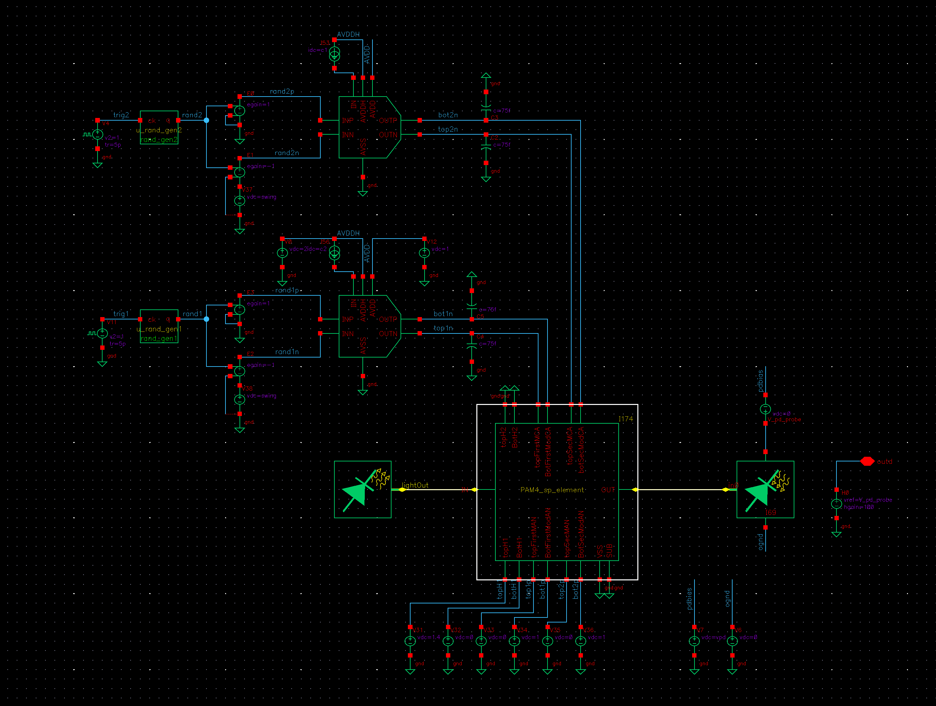
Task: Select the V36 voltage source symbol
Action: click(581, 641)
